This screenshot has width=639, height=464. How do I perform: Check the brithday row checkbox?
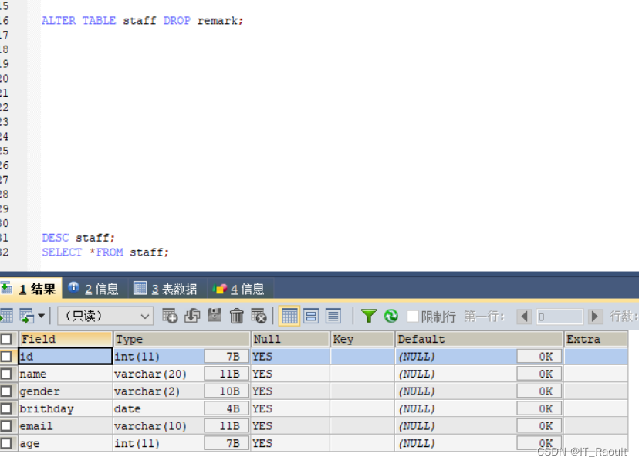pyautogui.click(x=6, y=408)
